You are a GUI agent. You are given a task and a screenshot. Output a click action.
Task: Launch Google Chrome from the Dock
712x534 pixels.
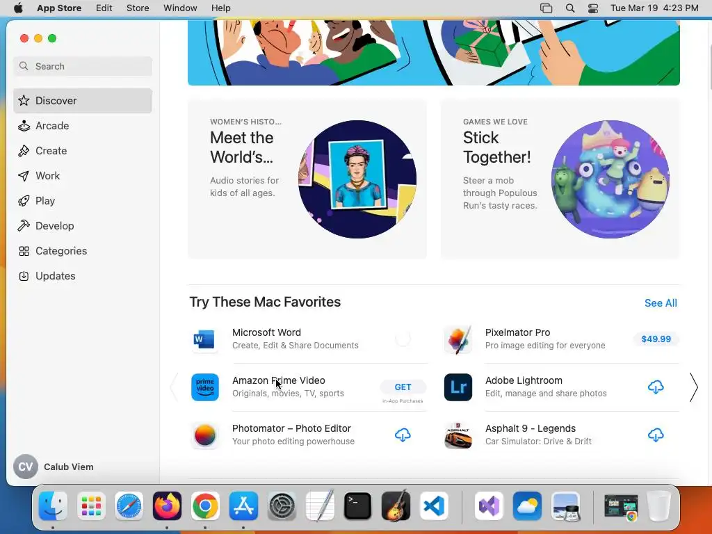click(x=205, y=506)
